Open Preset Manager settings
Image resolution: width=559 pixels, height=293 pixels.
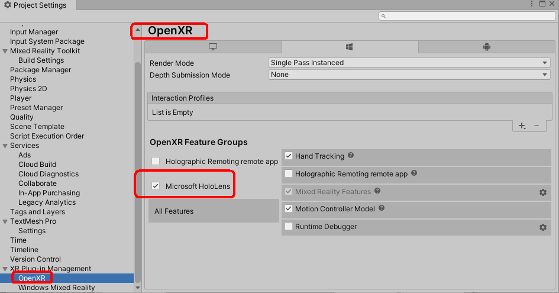point(36,108)
